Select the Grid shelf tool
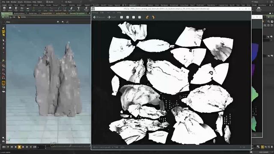This screenshot has height=154, width=274. coord(28,9)
